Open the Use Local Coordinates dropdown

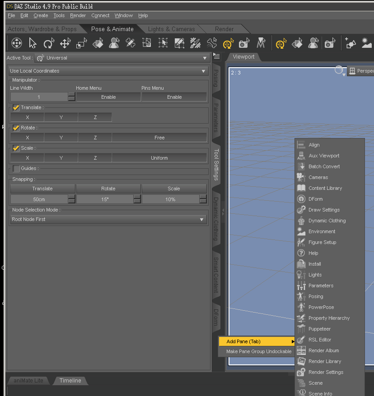pyautogui.click(x=108, y=71)
